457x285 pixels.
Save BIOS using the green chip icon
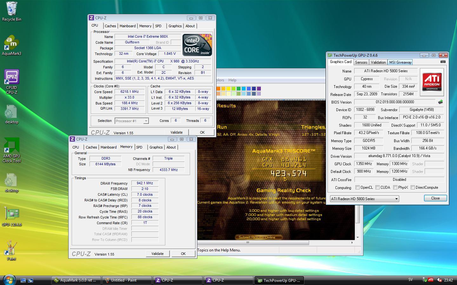pos(440,102)
